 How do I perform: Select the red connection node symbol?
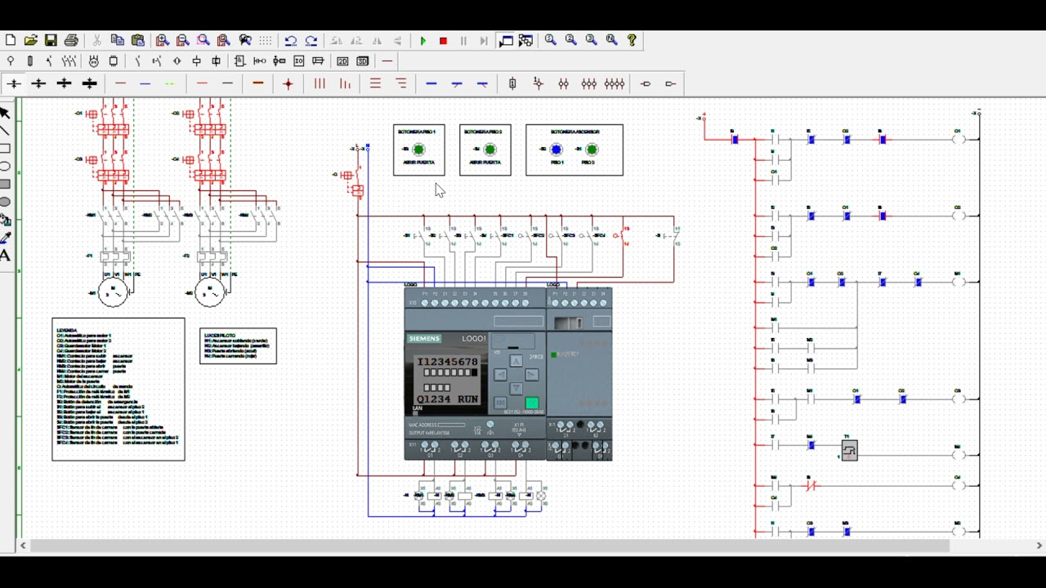[x=288, y=83]
